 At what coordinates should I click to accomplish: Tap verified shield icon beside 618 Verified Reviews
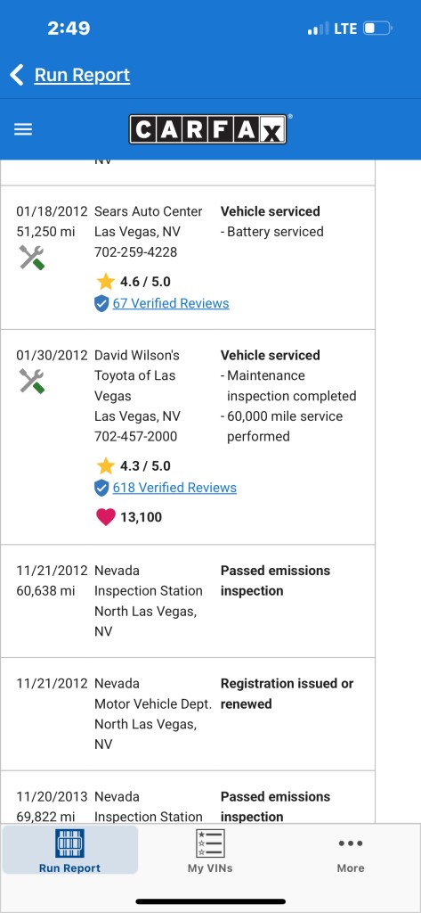coord(101,488)
